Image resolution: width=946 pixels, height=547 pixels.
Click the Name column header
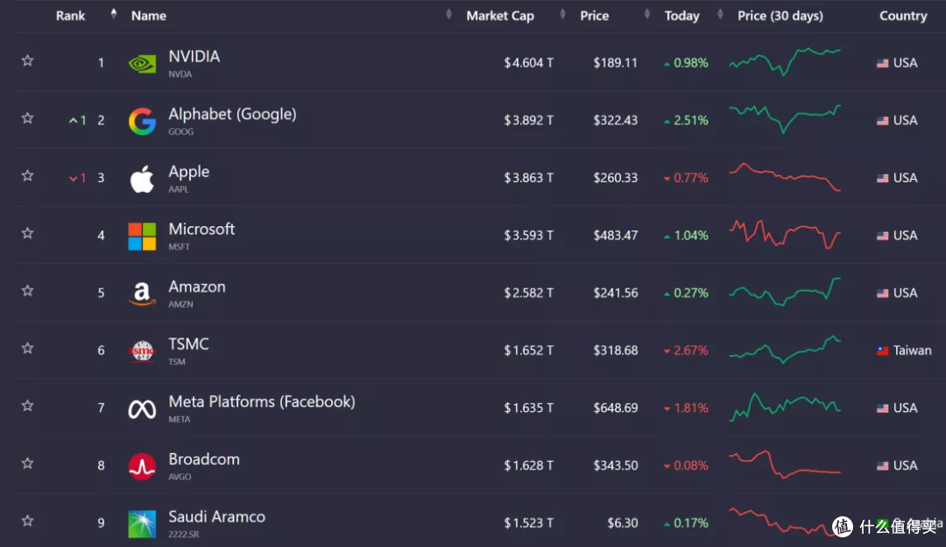(148, 16)
